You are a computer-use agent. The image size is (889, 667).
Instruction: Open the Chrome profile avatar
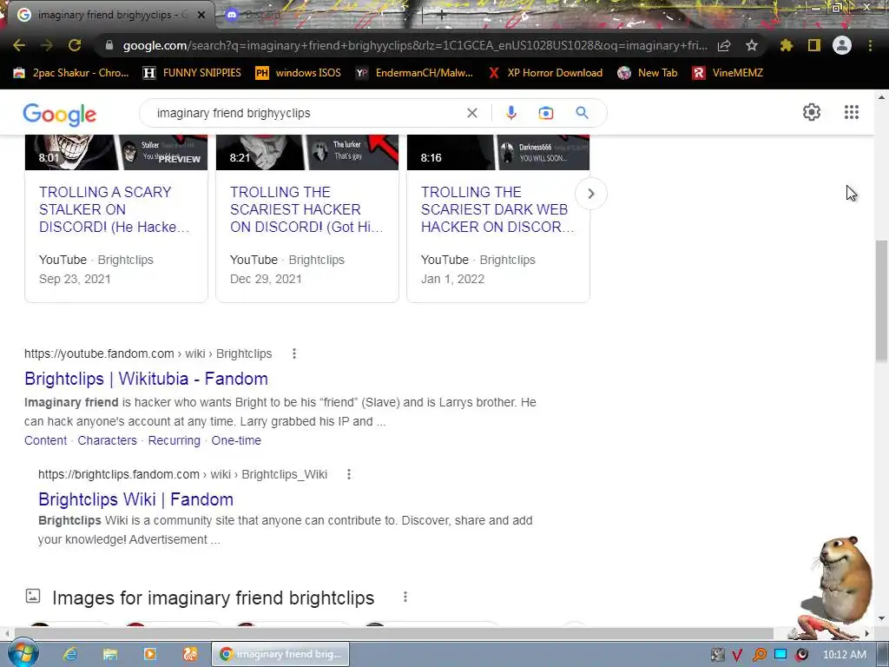click(x=842, y=45)
